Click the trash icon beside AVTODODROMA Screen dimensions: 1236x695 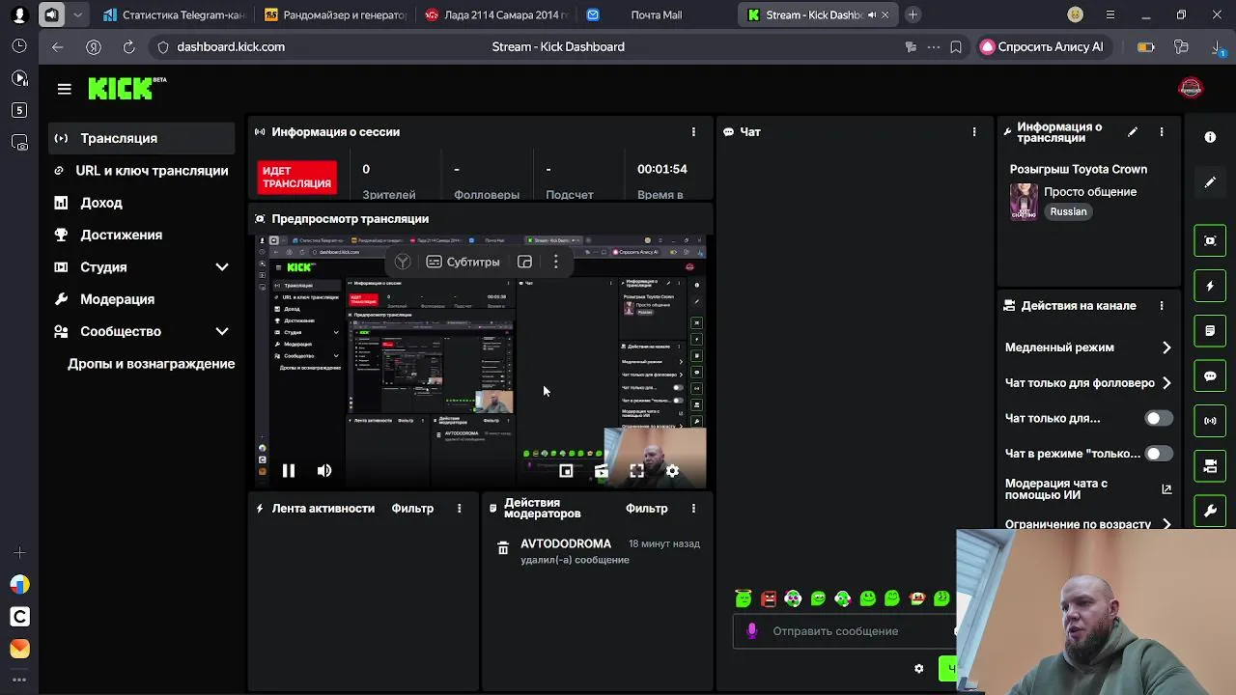(x=503, y=548)
